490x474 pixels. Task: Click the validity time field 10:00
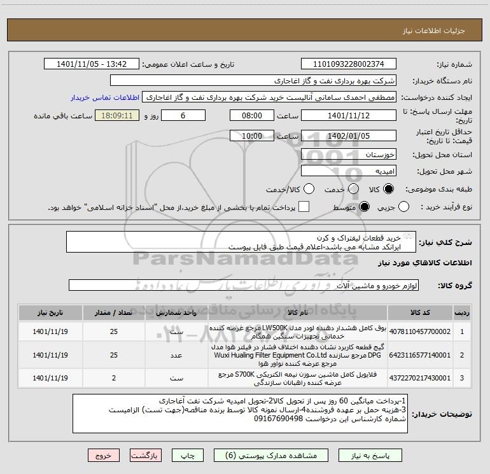coord(252,136)
